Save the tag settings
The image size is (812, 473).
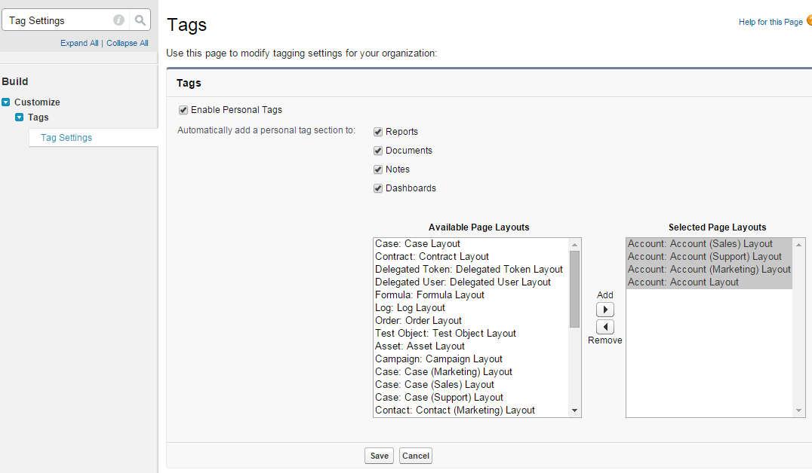tap(379, 456)
